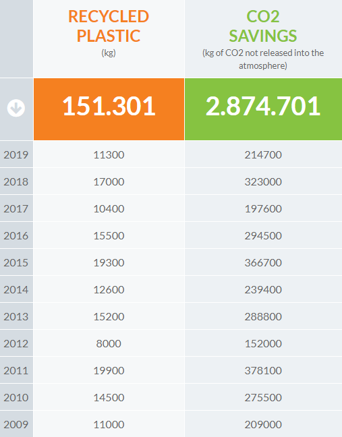
Task: Select the 2010 year row label
Action: (16, 397)
